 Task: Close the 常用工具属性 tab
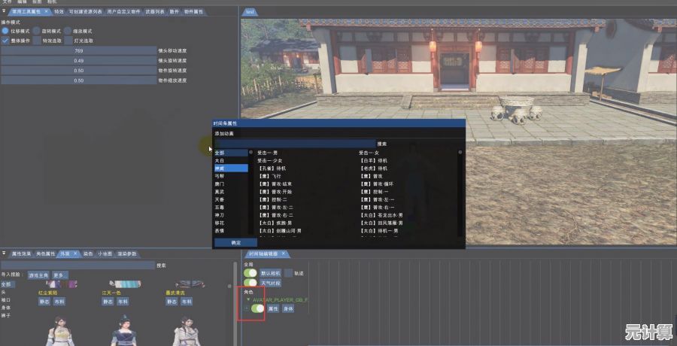click(46, 12)
